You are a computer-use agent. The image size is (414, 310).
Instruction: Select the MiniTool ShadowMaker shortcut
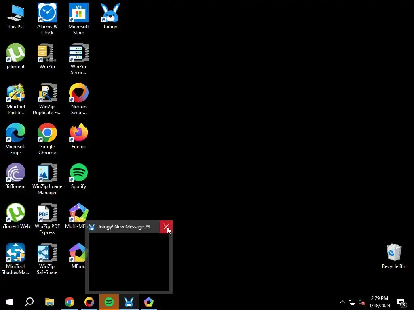(16, 259)
